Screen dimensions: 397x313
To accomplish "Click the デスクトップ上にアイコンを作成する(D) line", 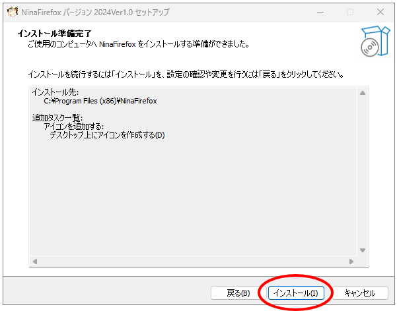I will (107, 135).
